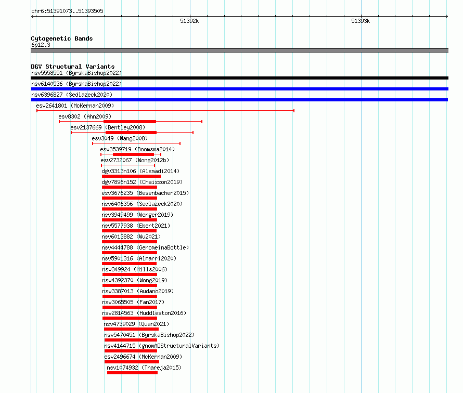The height and width of the screenshot is (393, 463).
Task: Select the red dgv3313n106 variant bar
Action: coord(132,176)
